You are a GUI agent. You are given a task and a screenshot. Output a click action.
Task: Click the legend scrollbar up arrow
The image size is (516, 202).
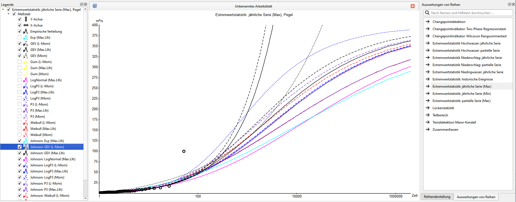pyautogui.click(x=85, y=9)
